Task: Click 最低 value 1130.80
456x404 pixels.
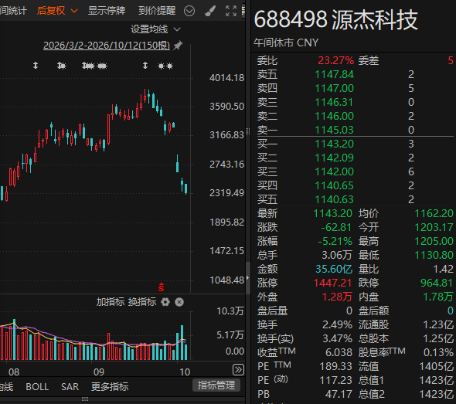Action: click(434, 255)
